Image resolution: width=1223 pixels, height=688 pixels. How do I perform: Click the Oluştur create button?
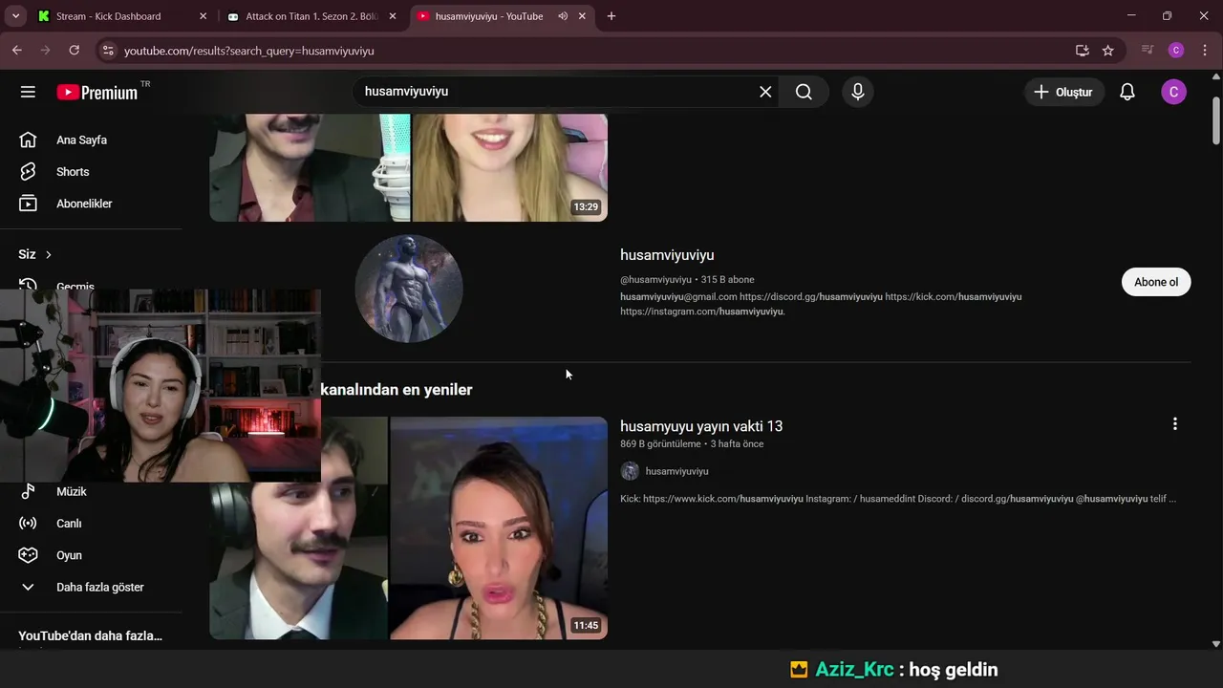[x=1063, y=92]
